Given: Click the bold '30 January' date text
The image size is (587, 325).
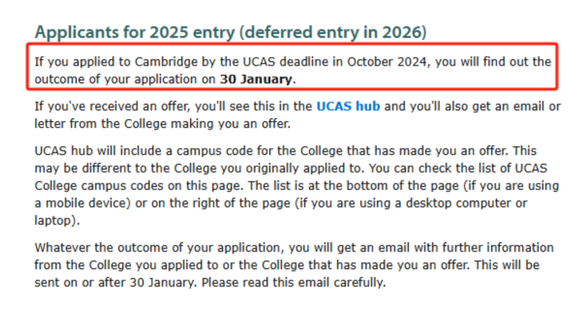Looking at the screenshot, I should click(256, 79).
